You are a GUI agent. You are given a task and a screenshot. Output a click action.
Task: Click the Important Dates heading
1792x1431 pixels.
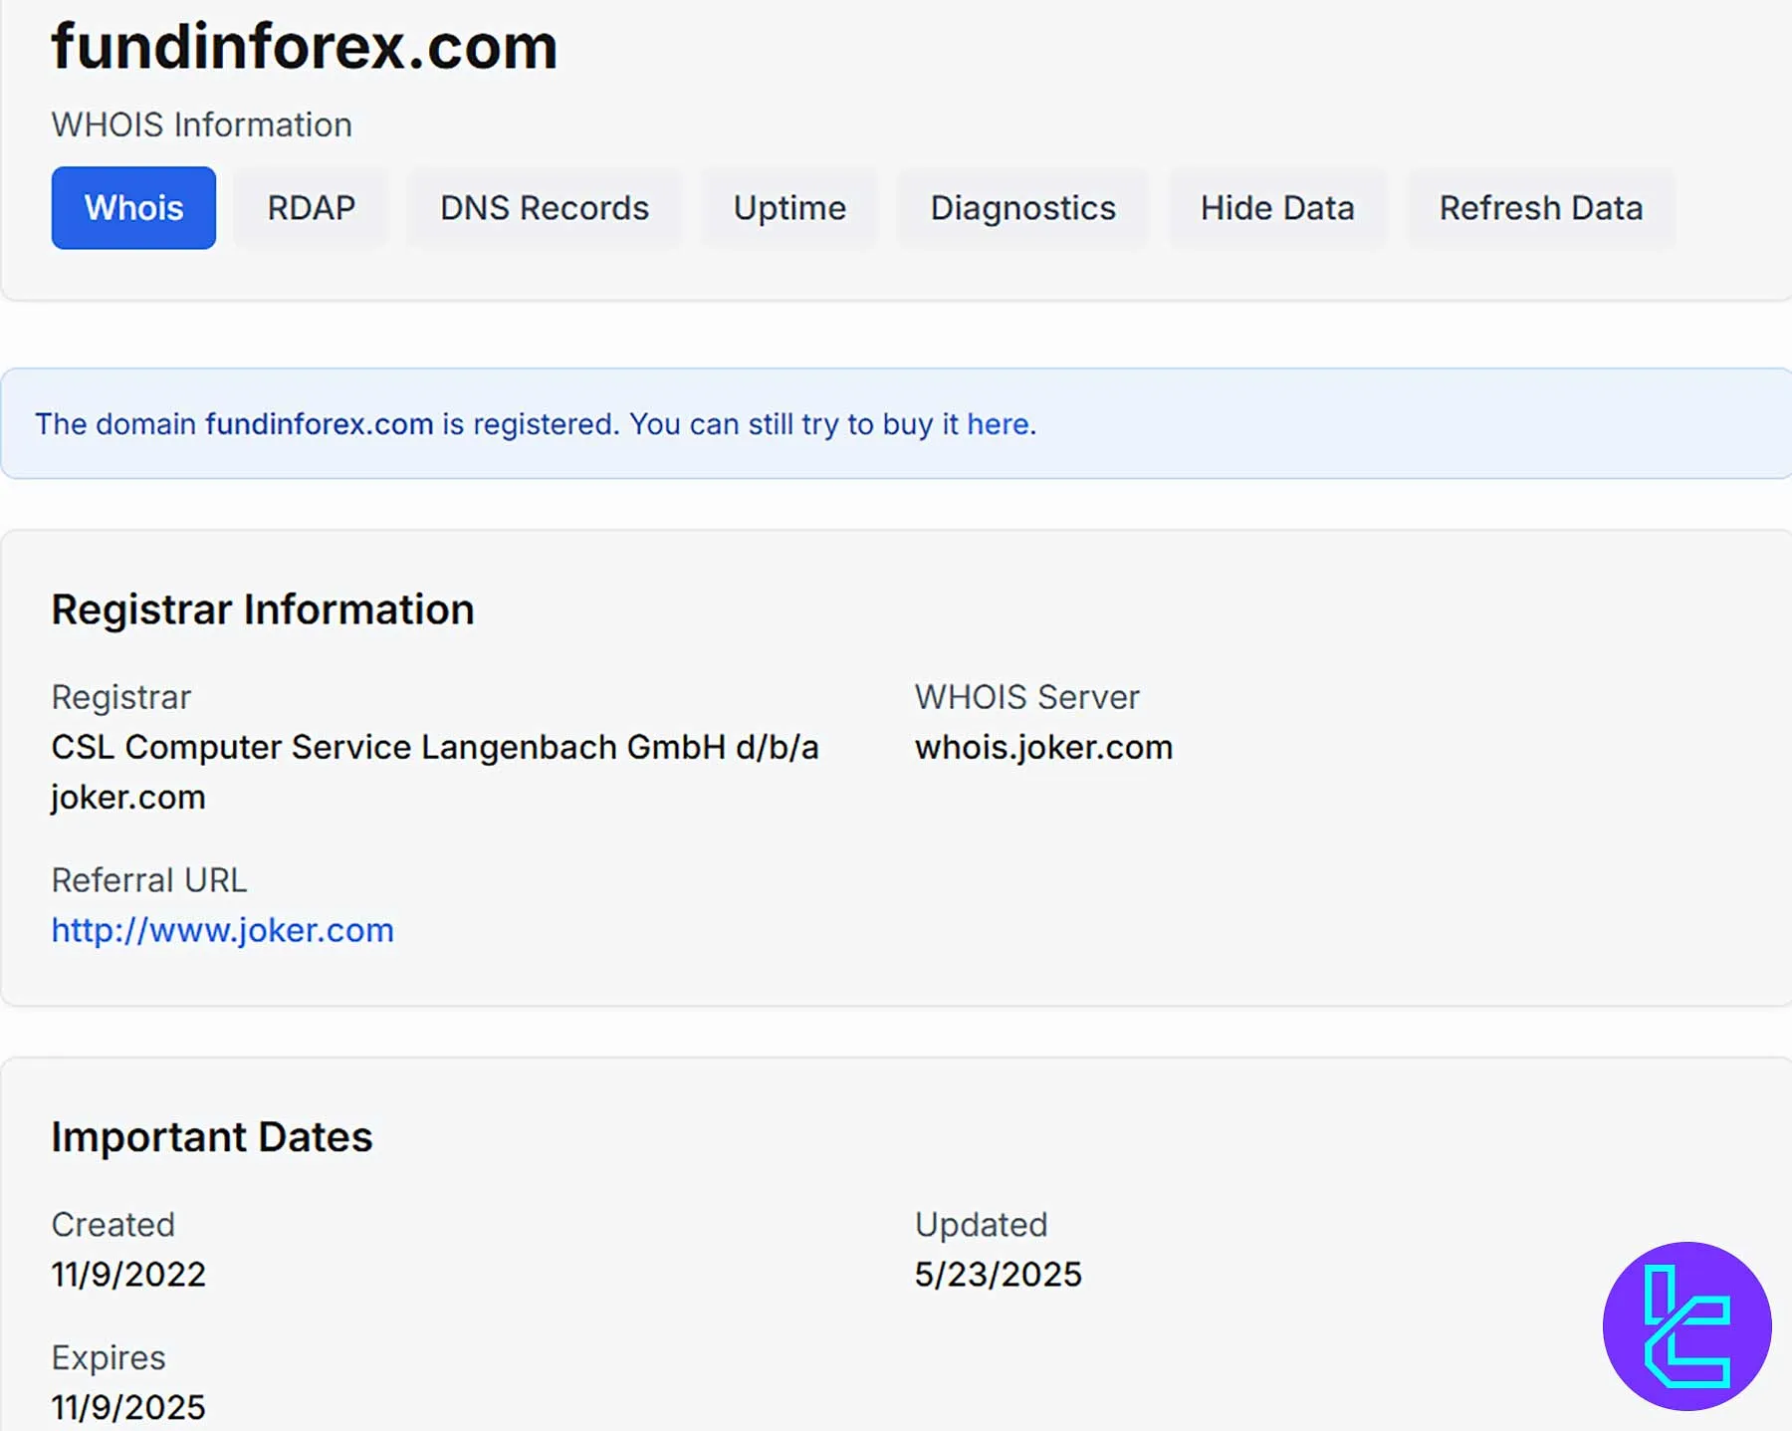pyautogui.click(x=212, y=1137)
